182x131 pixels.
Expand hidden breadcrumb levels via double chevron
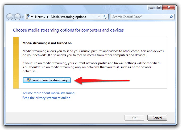click(x=32, y=17)
